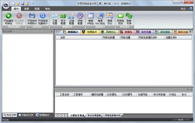This screenshot has width=195, height=123.
Task: Sort by 名称 column header
Action: tap(79, 38)
